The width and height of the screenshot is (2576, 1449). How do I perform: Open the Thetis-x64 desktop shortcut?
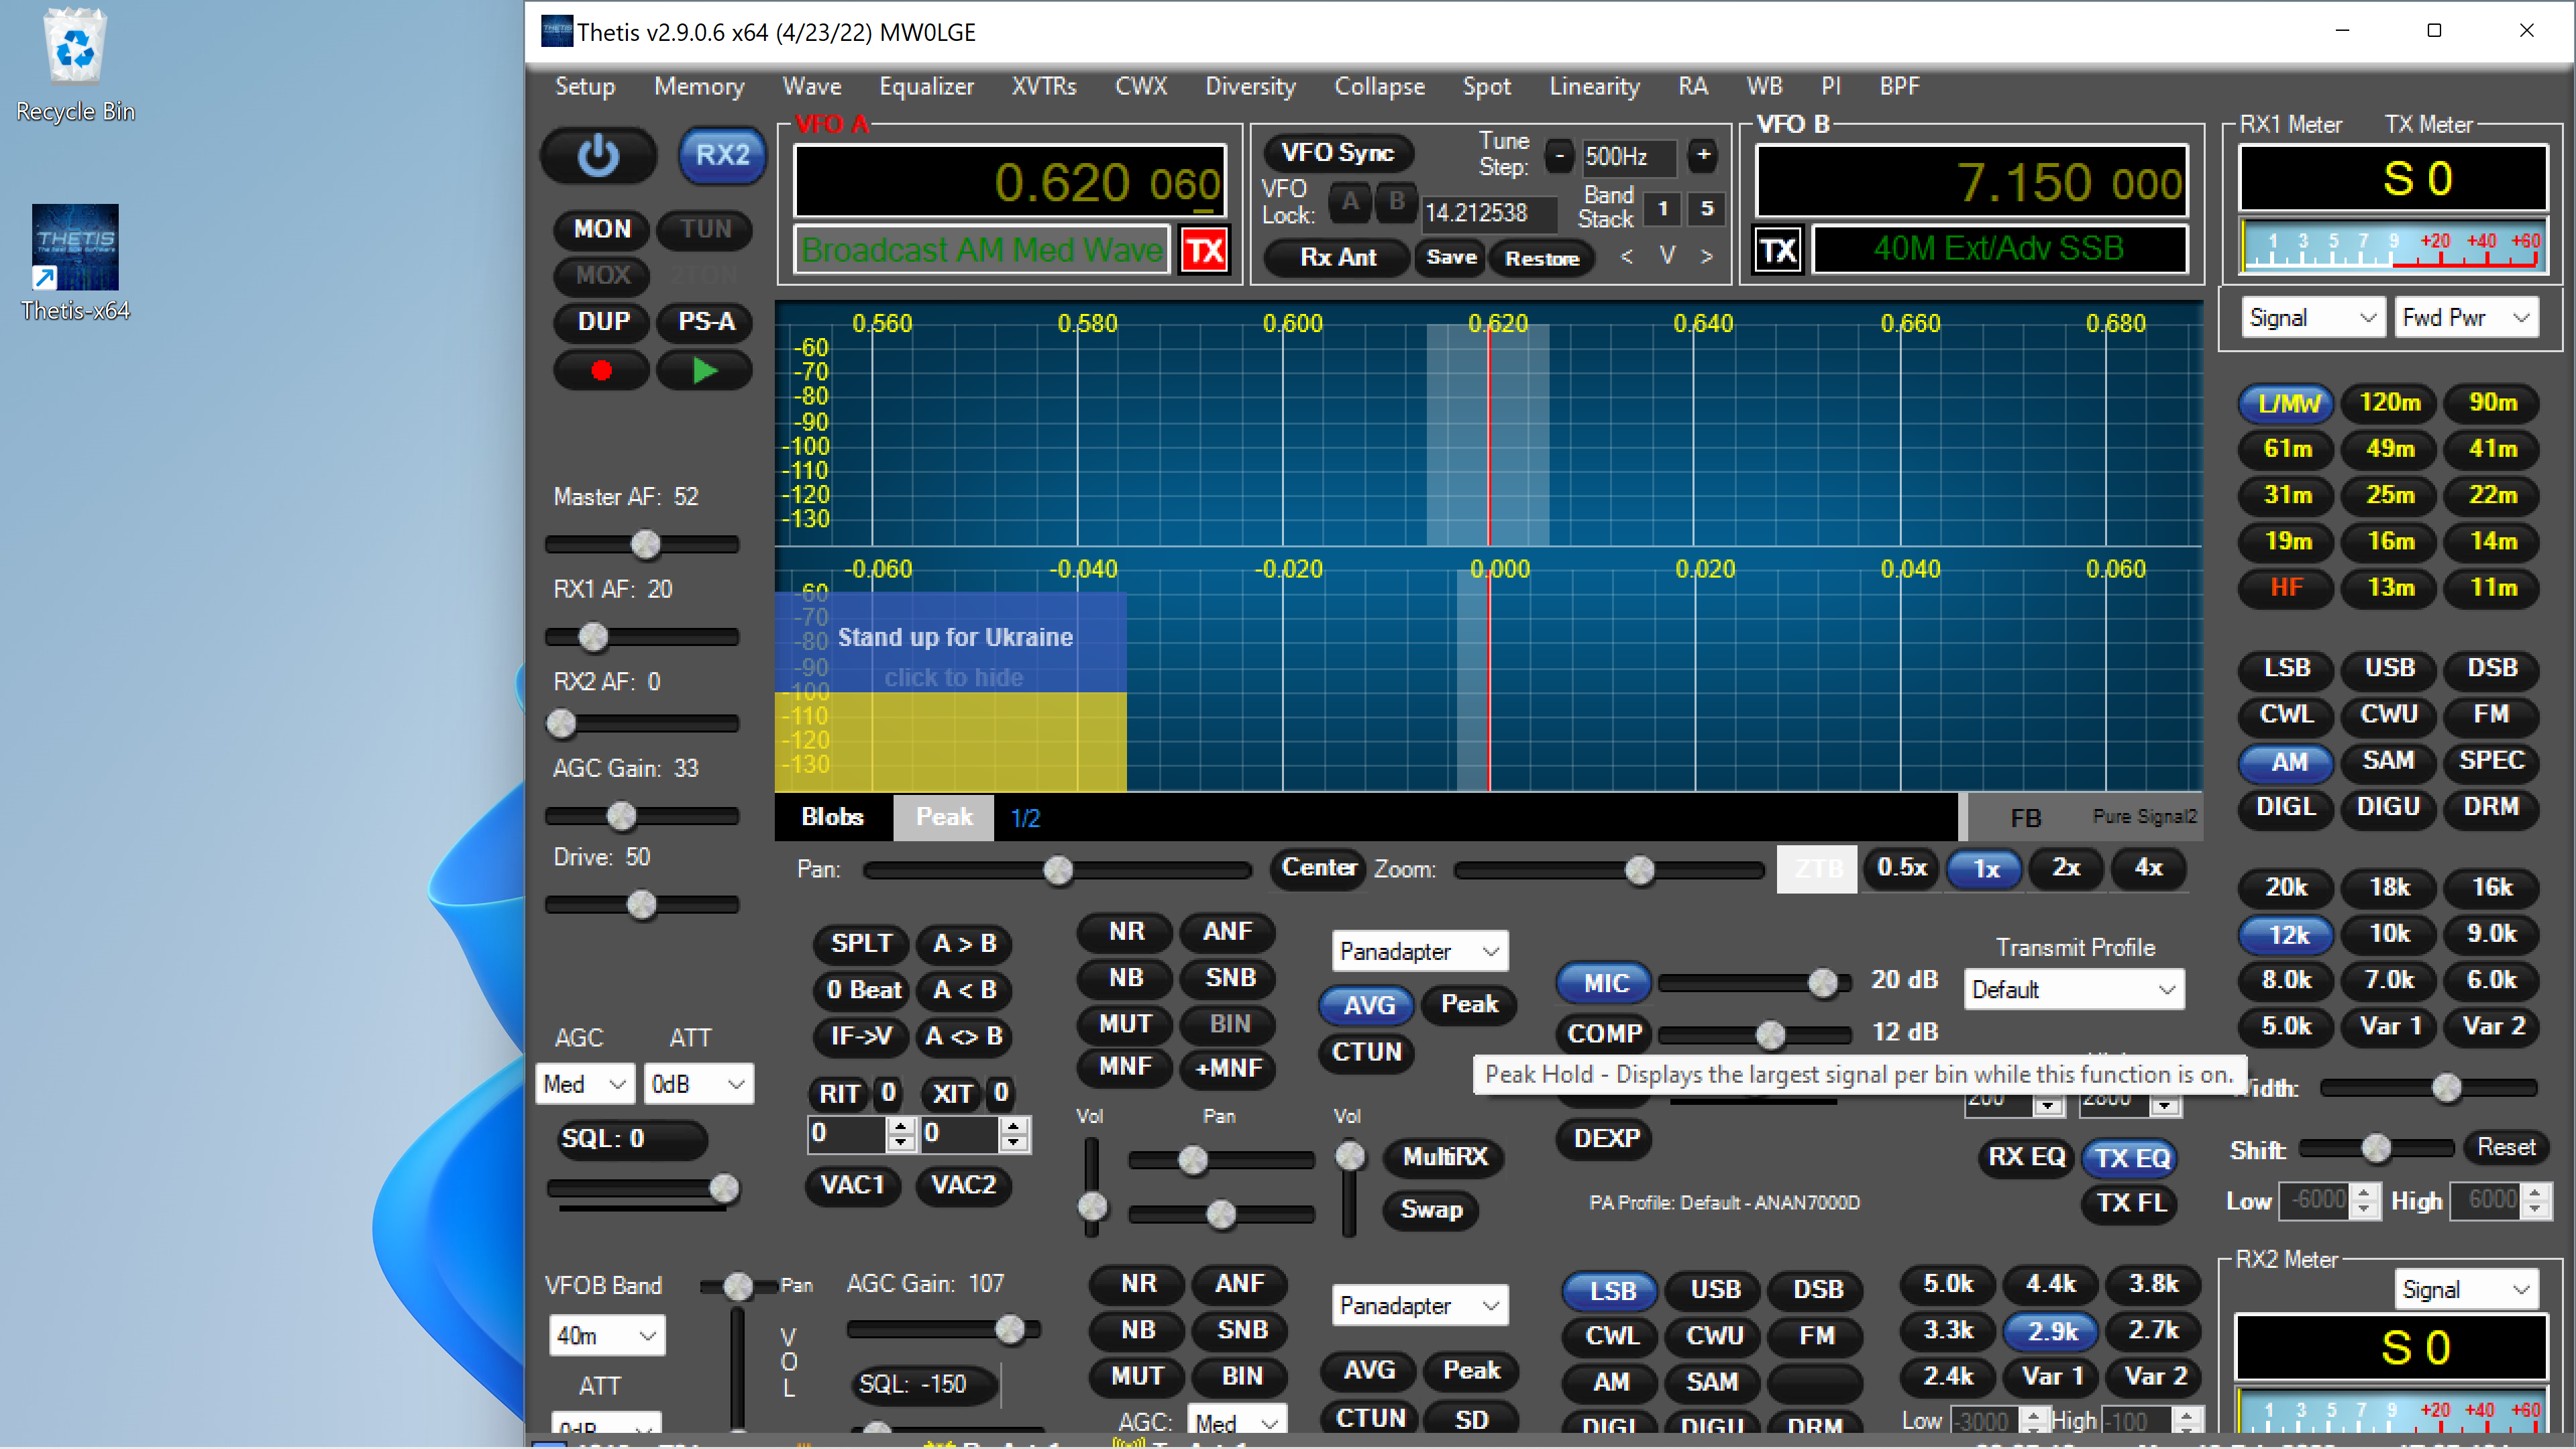click(75, 263)
